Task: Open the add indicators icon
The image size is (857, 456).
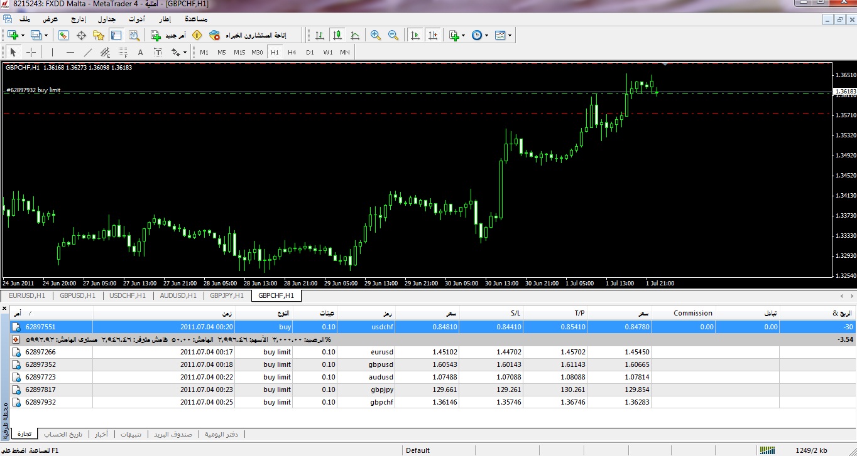Action: tap(454, 36)
